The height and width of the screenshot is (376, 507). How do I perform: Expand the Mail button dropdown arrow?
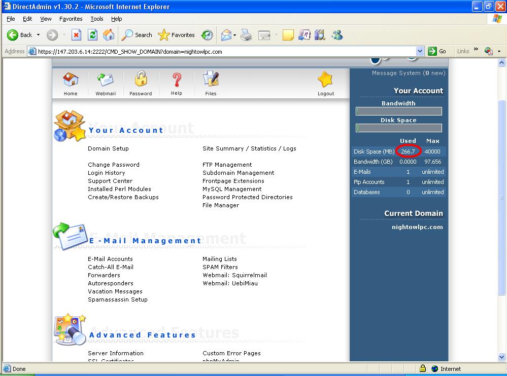click(235, 35)
